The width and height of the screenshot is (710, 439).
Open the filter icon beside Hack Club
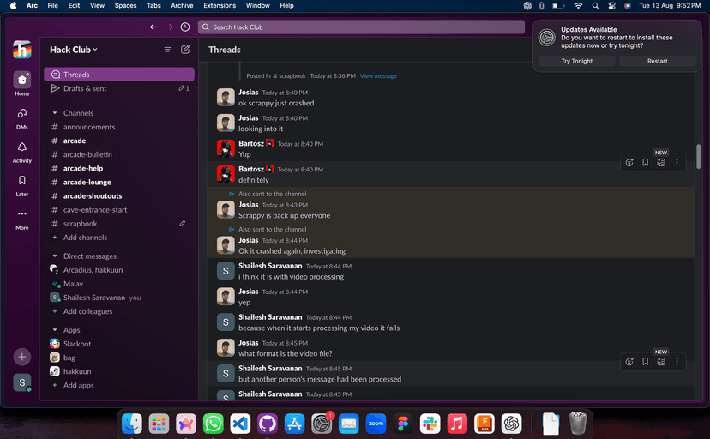[x=167, y=50]
